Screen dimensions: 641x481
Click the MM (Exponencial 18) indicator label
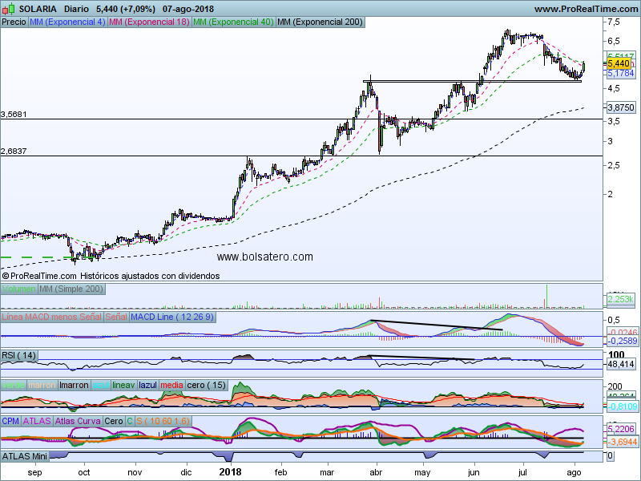click(x=148, y=22)
